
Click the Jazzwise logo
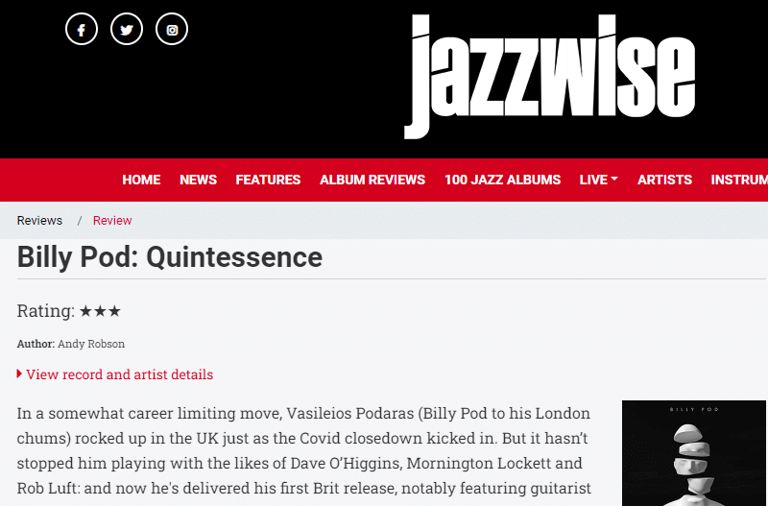[549, 77]
